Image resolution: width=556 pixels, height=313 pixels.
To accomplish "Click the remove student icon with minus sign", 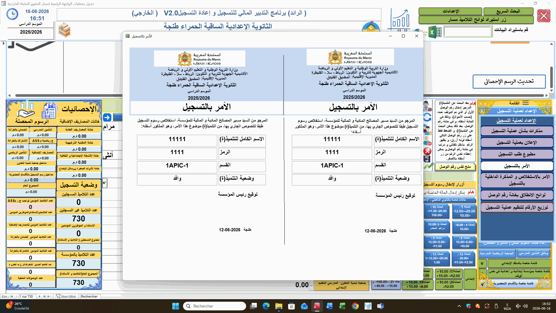I will click(x=427, y=141).
